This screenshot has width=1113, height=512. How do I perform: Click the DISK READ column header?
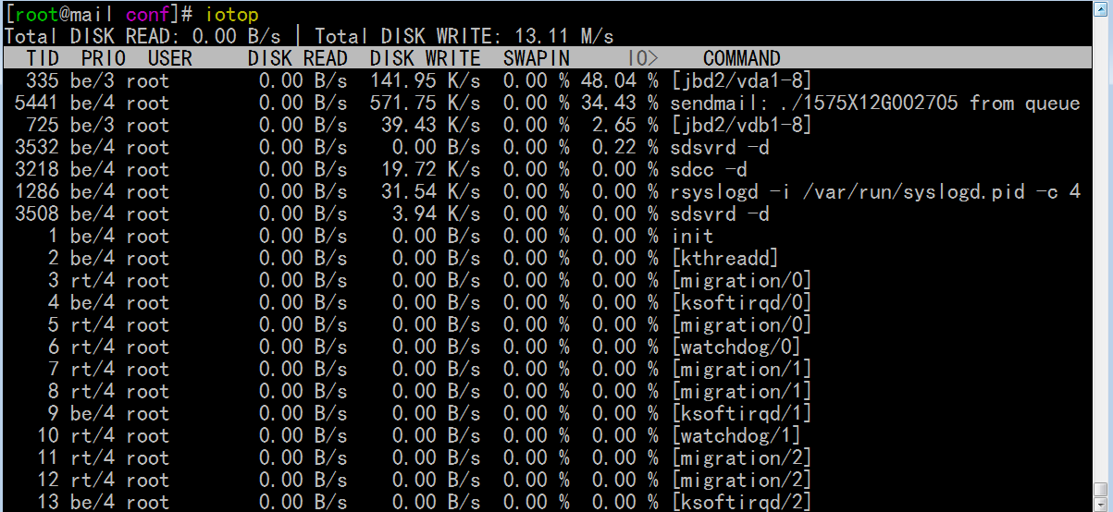coord(297,58)
